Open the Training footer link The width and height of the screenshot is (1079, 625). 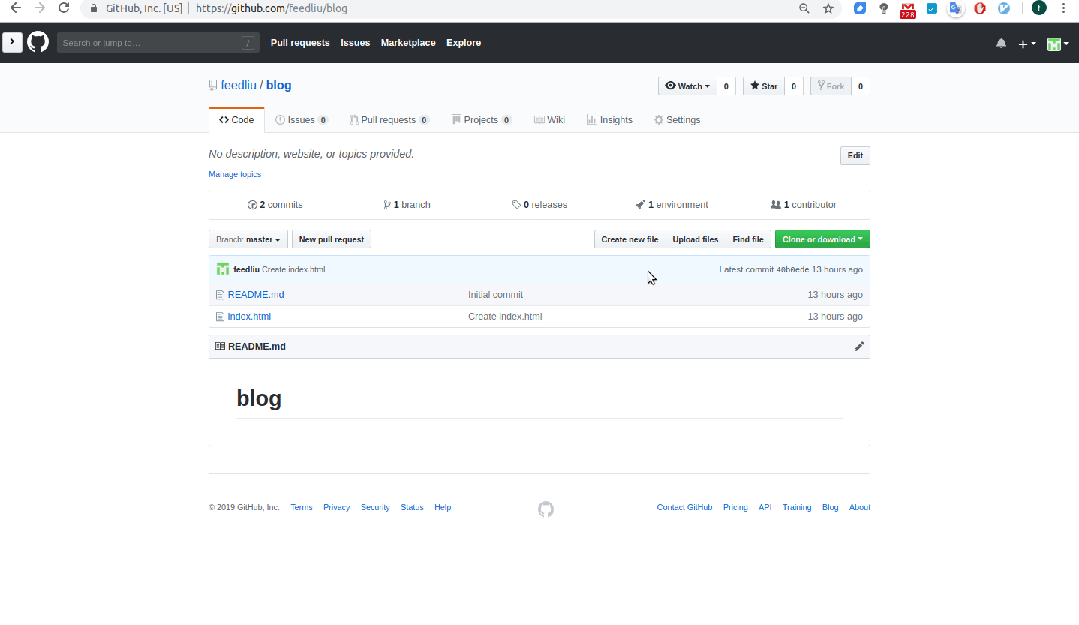click(x=797, y=508)
